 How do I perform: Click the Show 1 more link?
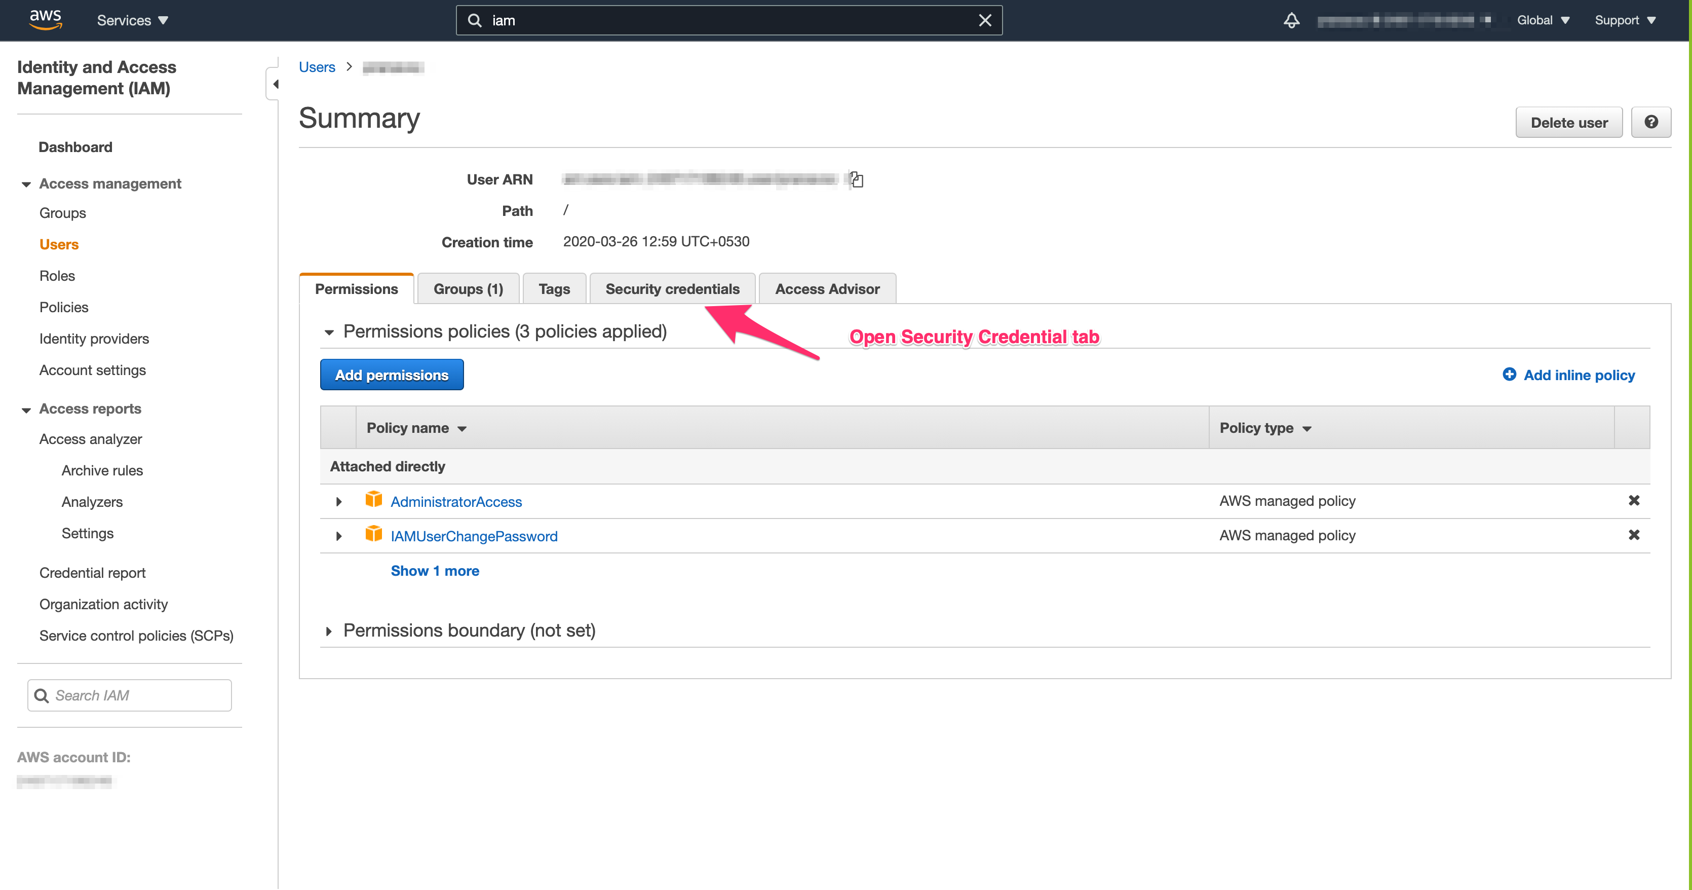tap(435, 571)
